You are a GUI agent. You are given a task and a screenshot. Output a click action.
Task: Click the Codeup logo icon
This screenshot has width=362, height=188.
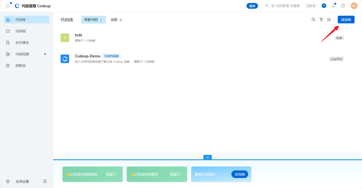click(17, 6)
